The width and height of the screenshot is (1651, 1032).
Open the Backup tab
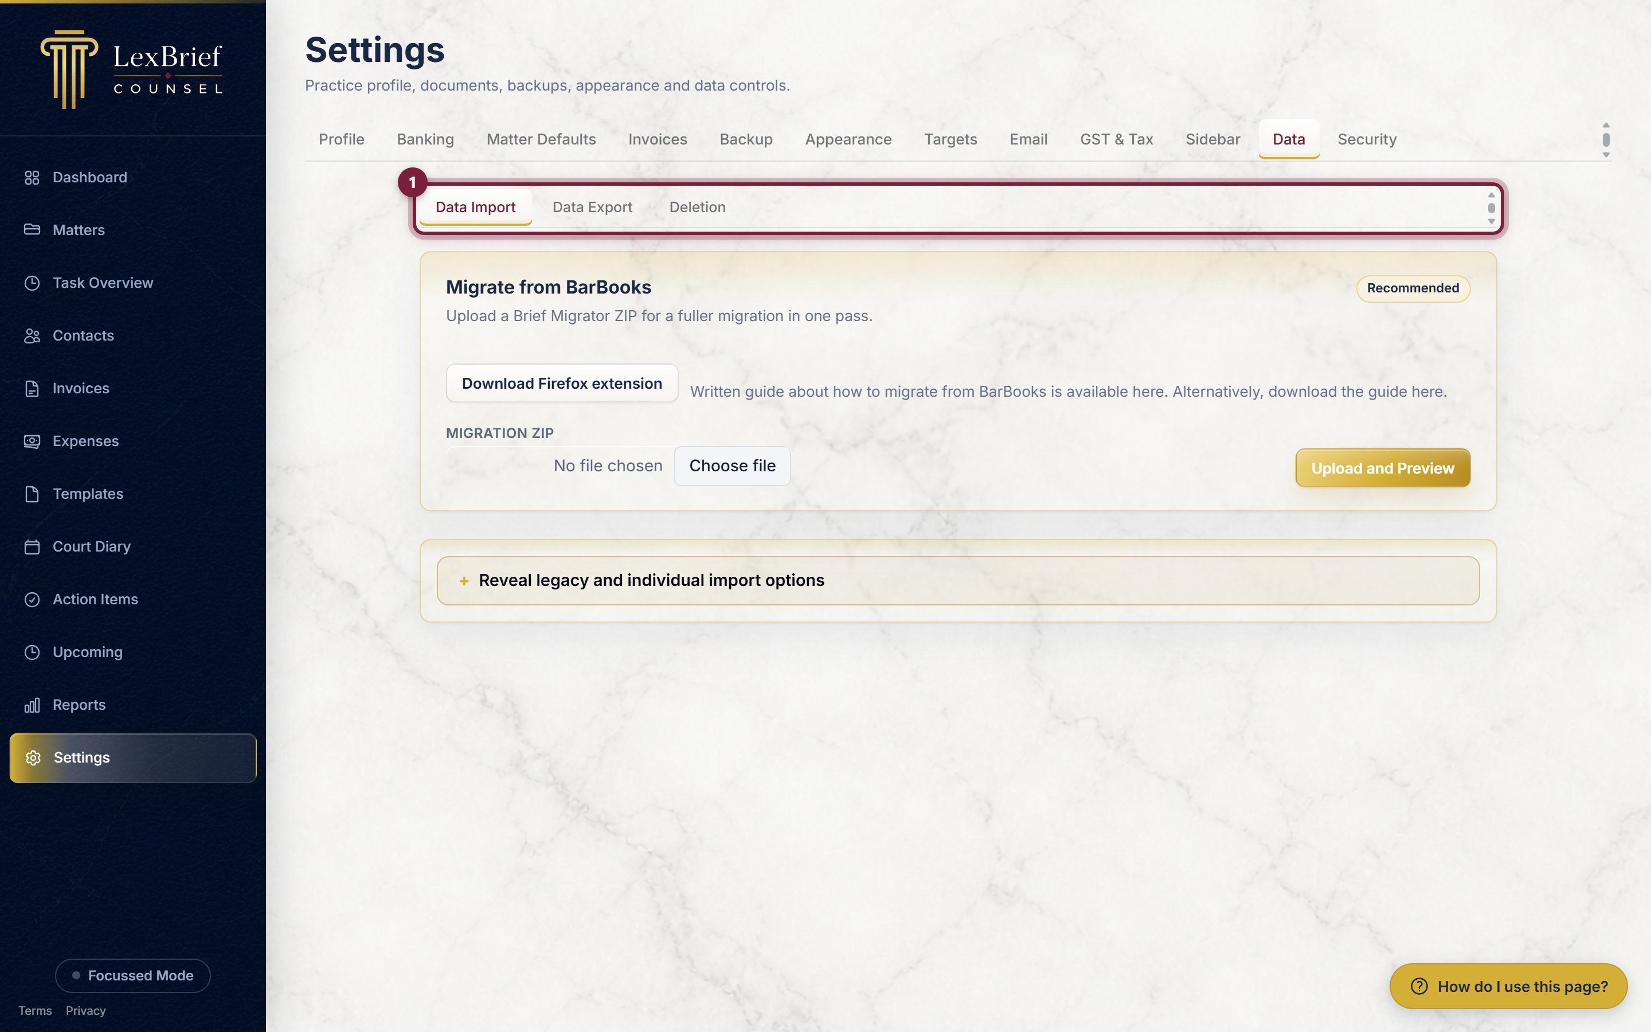coord(746,139)
